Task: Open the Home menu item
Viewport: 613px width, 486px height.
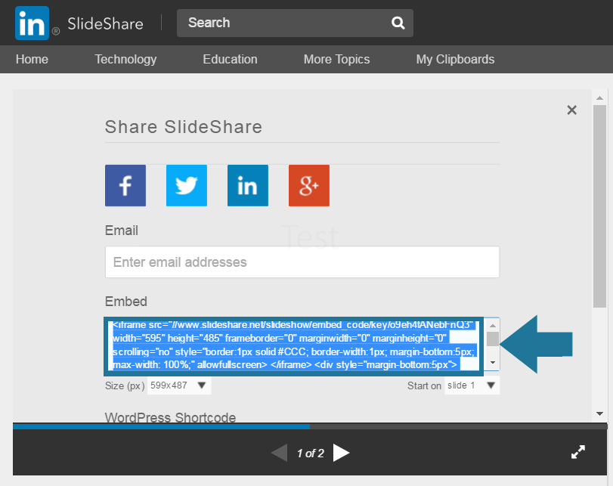Action: 32,59
